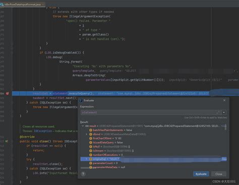Select the numberOfExecutions = 0 row

pyautogui.click(x=153, y=155)
